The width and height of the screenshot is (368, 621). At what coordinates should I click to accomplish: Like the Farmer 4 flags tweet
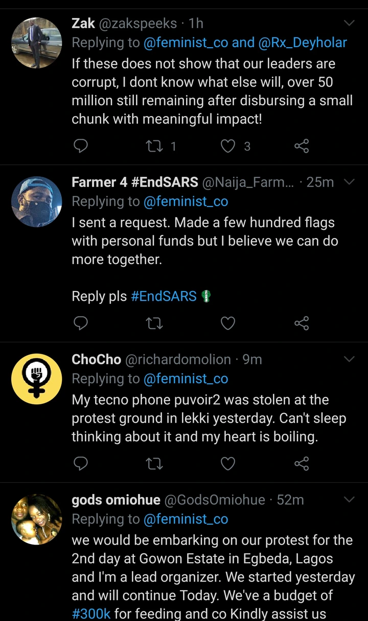[227, 323]
